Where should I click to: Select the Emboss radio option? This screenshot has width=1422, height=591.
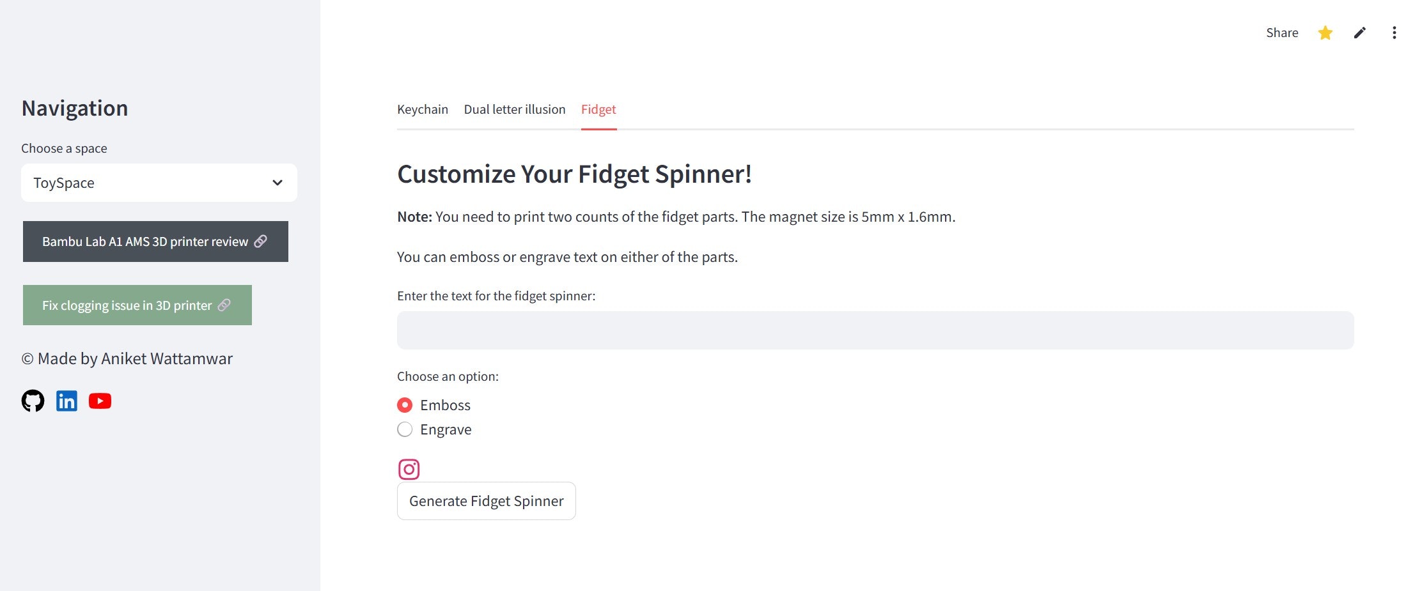(405, 405)
